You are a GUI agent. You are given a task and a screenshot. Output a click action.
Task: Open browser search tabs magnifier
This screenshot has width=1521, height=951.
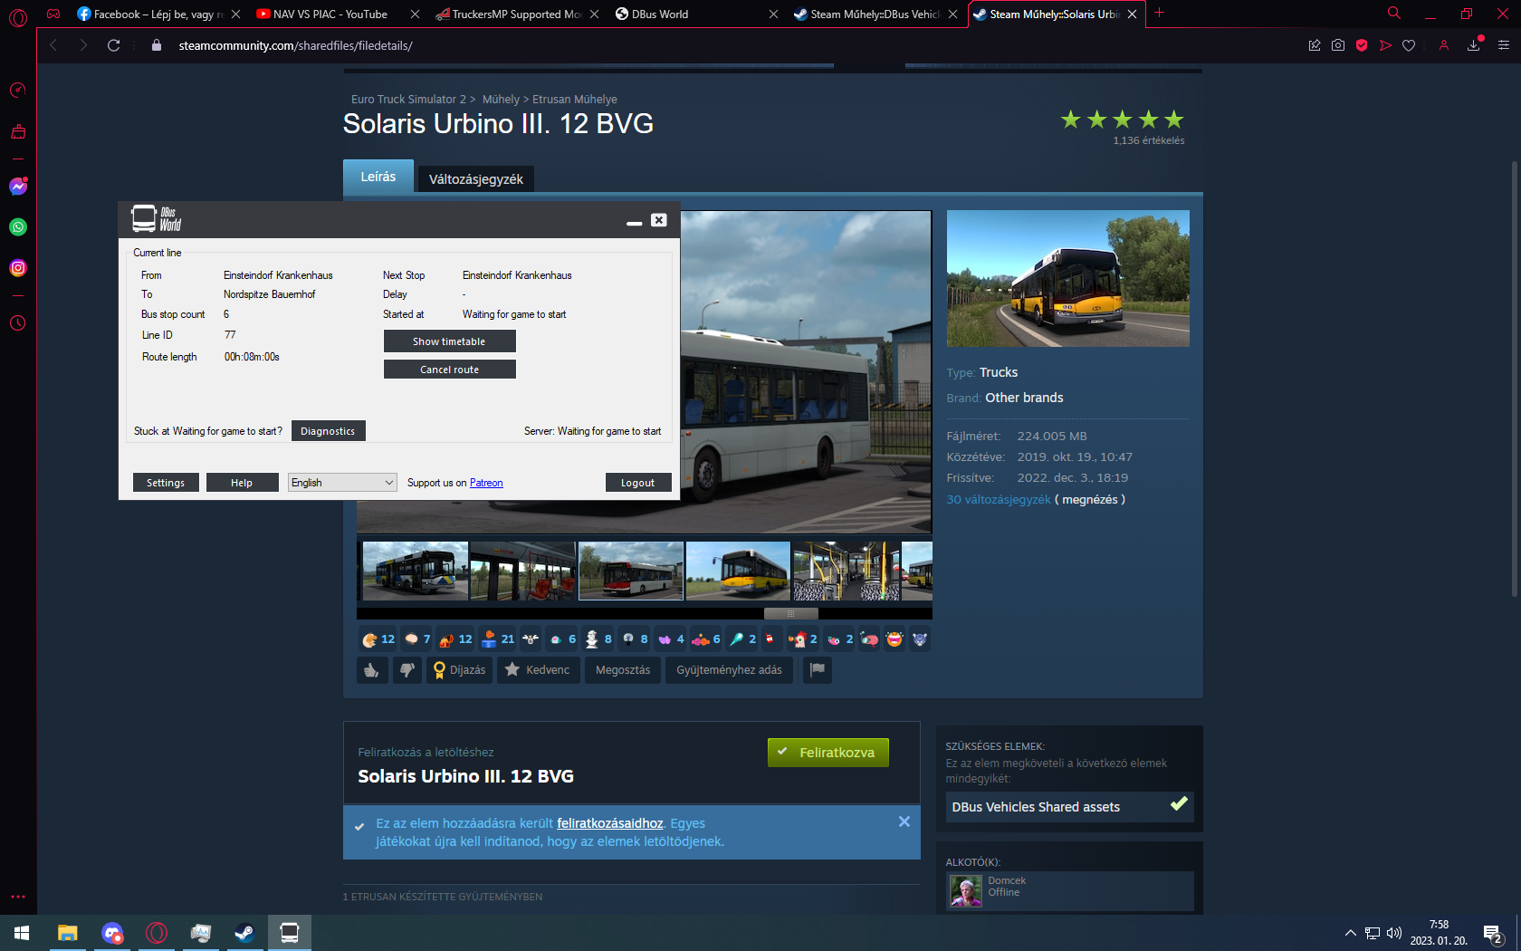tap(1394, 14)
